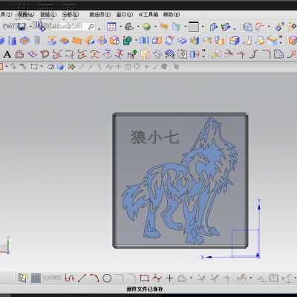Click the green sphere rendering icon
This screenshot has width=297, height=297.
tap(146, 27)
